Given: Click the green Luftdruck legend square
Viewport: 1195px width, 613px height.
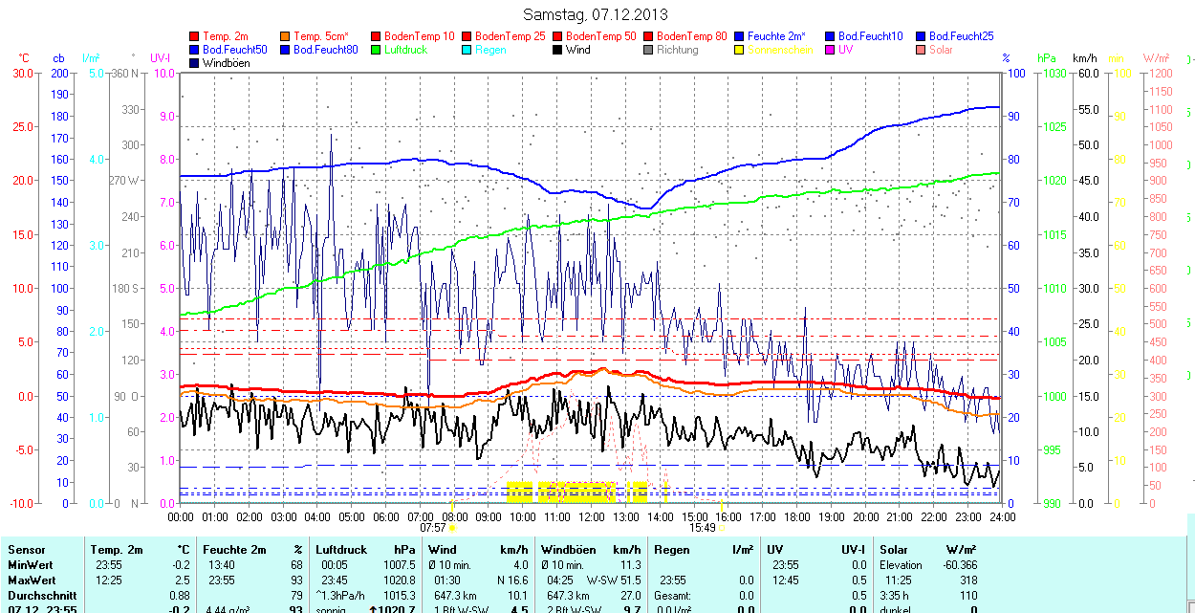Looking at the screenshot, I should (x=377, y=50).
